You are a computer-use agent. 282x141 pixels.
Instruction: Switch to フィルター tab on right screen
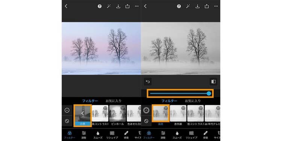pos(169,101)
